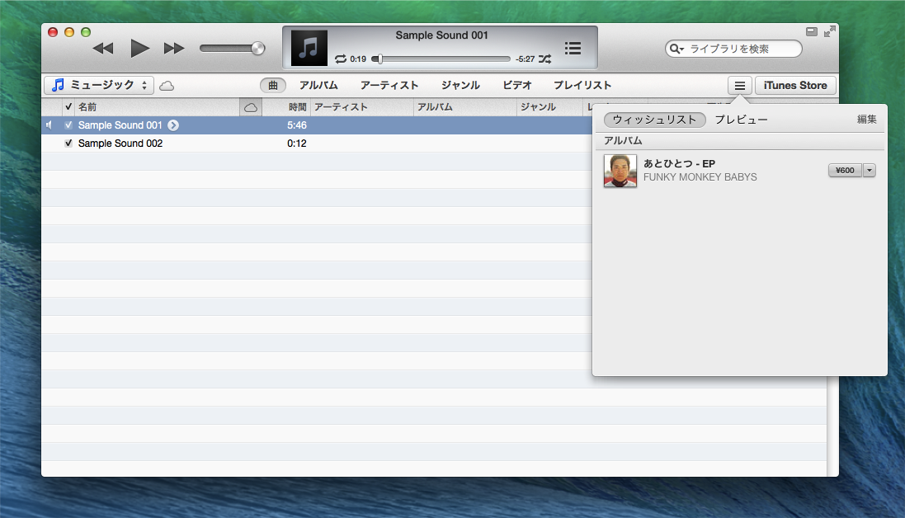The height and width of the screenshot is (518, 905).
Task: Click the music note album artwork
Action: 309,48
